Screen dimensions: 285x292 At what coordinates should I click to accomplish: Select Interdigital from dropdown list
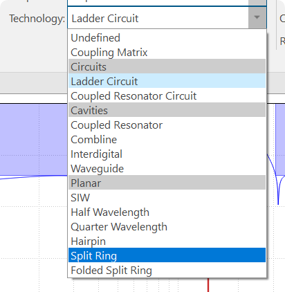point(167,154)
